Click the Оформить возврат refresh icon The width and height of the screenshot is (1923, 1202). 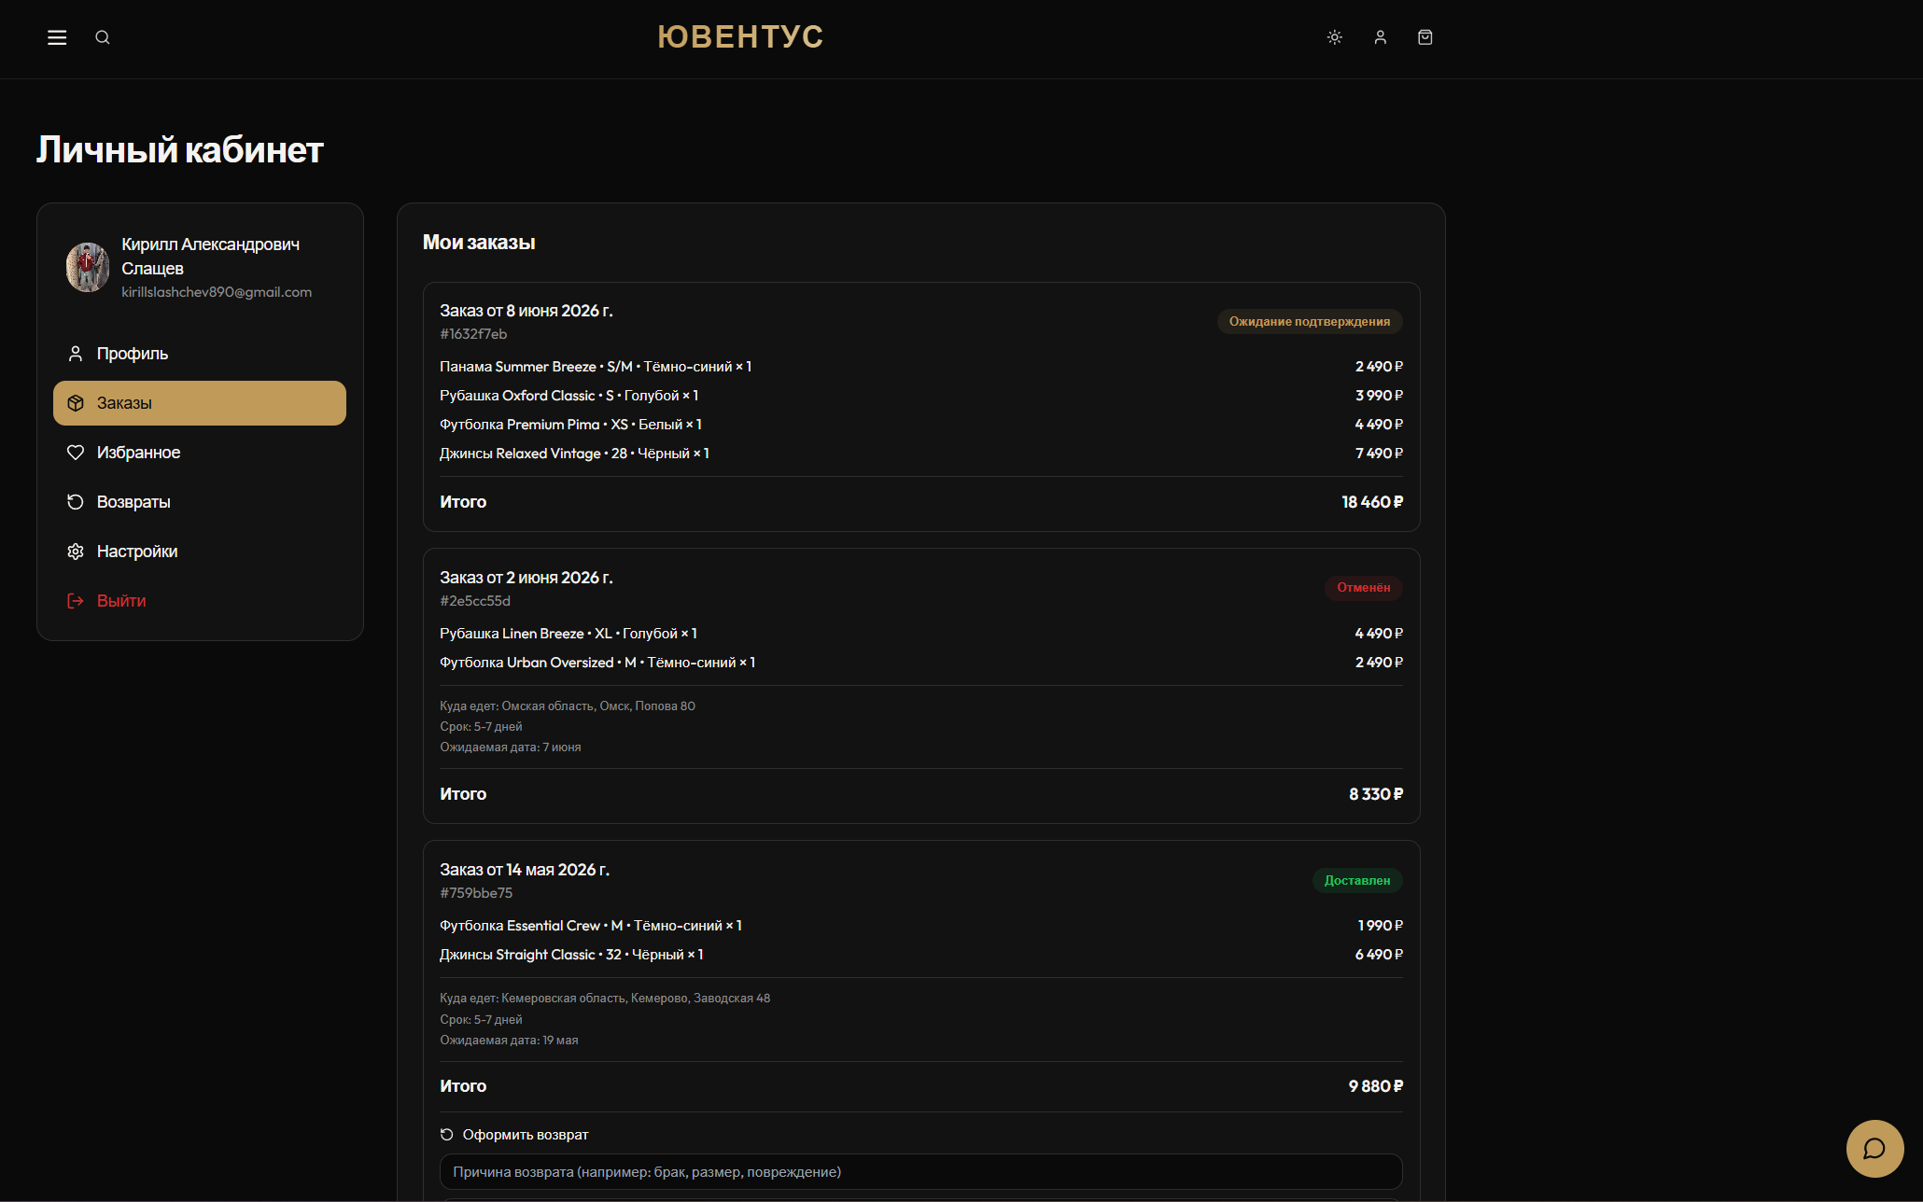click(x=447, y=1135)
